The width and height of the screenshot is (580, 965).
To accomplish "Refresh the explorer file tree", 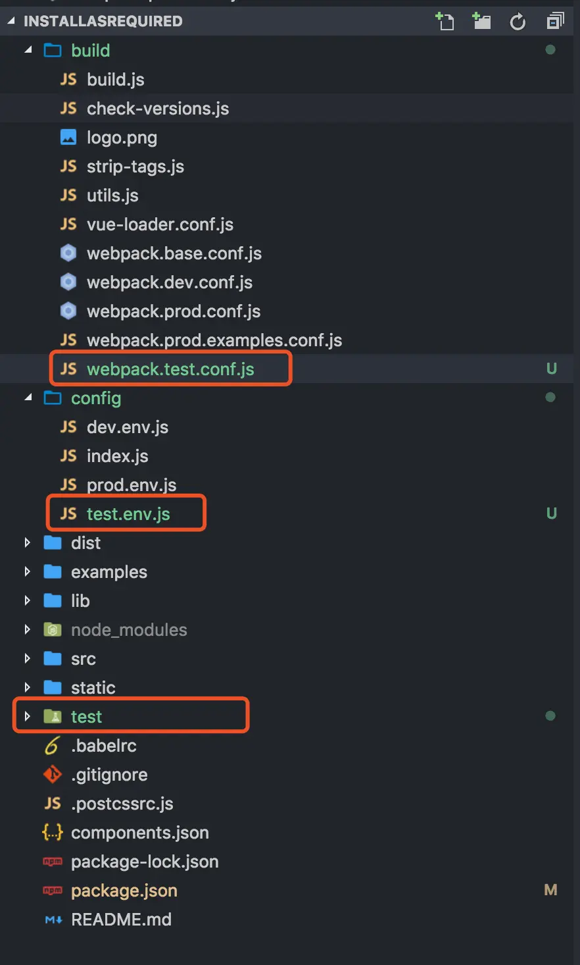I will point(518,22).
